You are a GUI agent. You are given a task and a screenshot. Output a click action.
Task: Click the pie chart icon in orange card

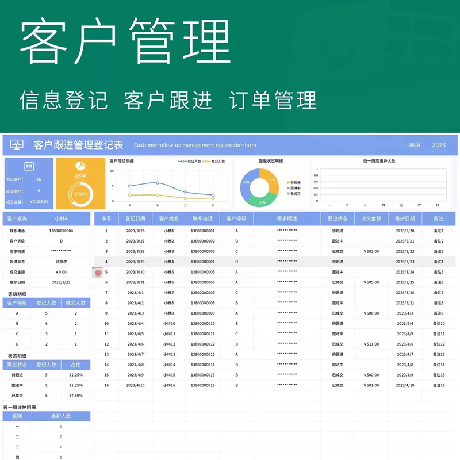pyautogui.click(x=80, y=166)
